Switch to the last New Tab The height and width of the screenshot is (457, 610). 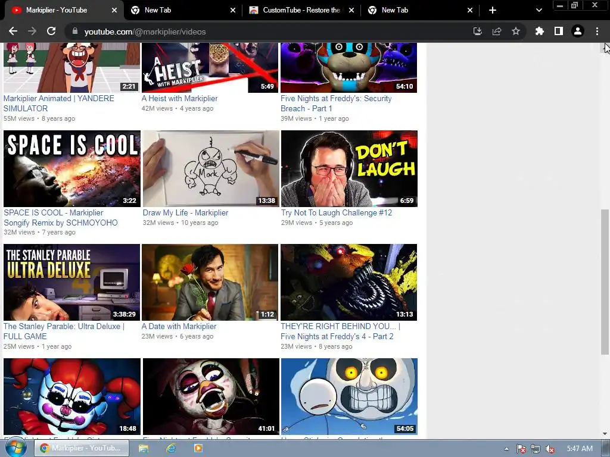click(420, 10)
